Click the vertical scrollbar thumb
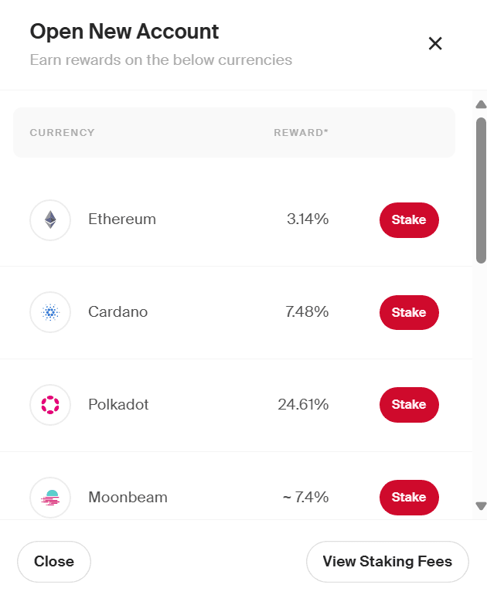Viewport: 487px width, 595px height. tap(481, 189)
